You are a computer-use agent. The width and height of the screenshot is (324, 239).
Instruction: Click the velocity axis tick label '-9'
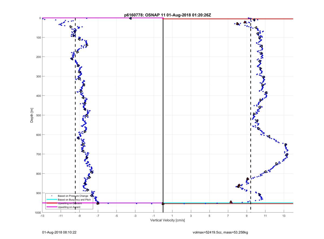point(79,216)
